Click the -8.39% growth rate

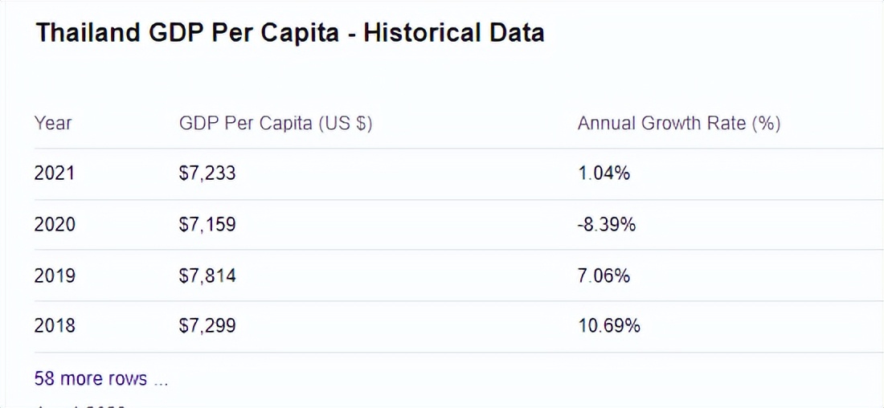click(x=607, y=225)
